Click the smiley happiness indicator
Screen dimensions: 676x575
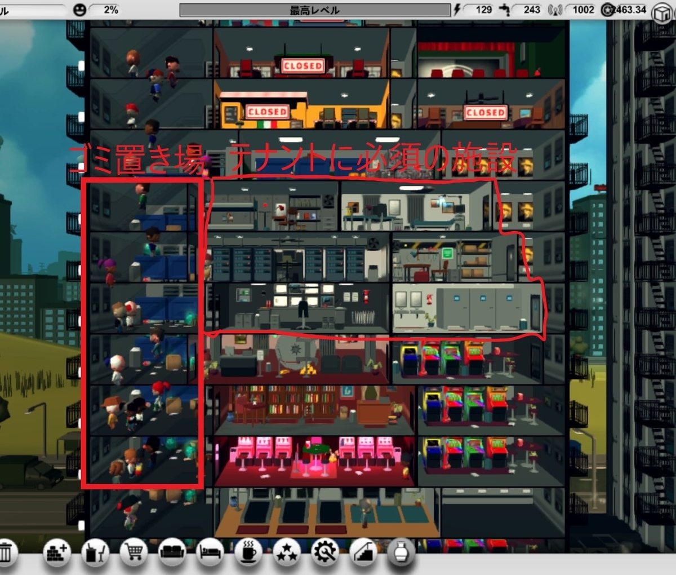tap(80, 10)
